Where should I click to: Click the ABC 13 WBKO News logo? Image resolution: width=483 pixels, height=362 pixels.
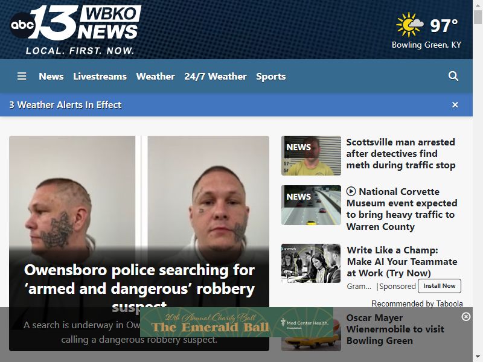point(75,30)
